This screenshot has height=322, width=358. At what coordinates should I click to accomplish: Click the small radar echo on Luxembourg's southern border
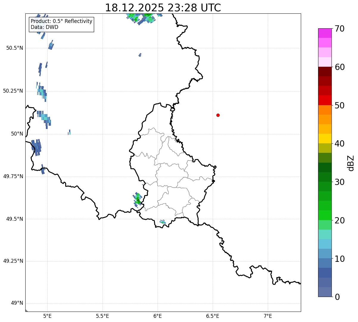click(x=163, y=222)
